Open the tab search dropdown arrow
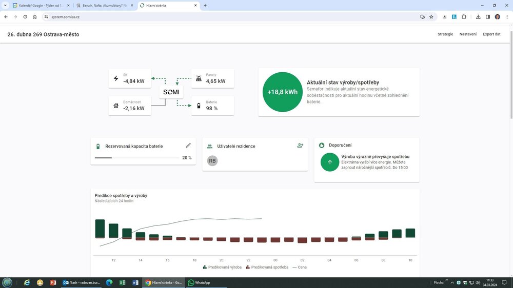The image size is (513, 288). click(x=5, y=6)
